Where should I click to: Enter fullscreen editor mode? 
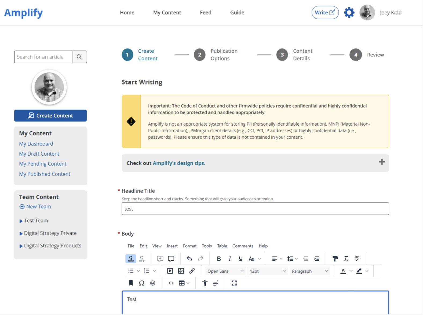pyautogui.click(x=234, y=283)
